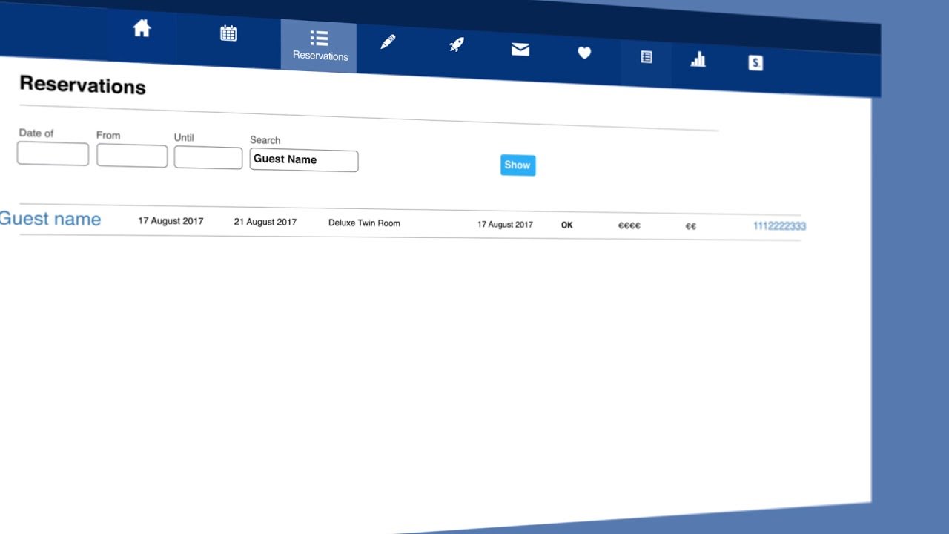Open the rocket icon in navigation
This screenshot has height=534, width=949.
tap(457, 44)
